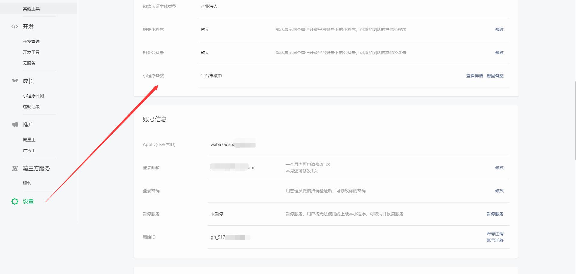Viewport: 576px width, 274px height.
Task: Open 小程序评测 from sidebar
Action: (33, 96)
